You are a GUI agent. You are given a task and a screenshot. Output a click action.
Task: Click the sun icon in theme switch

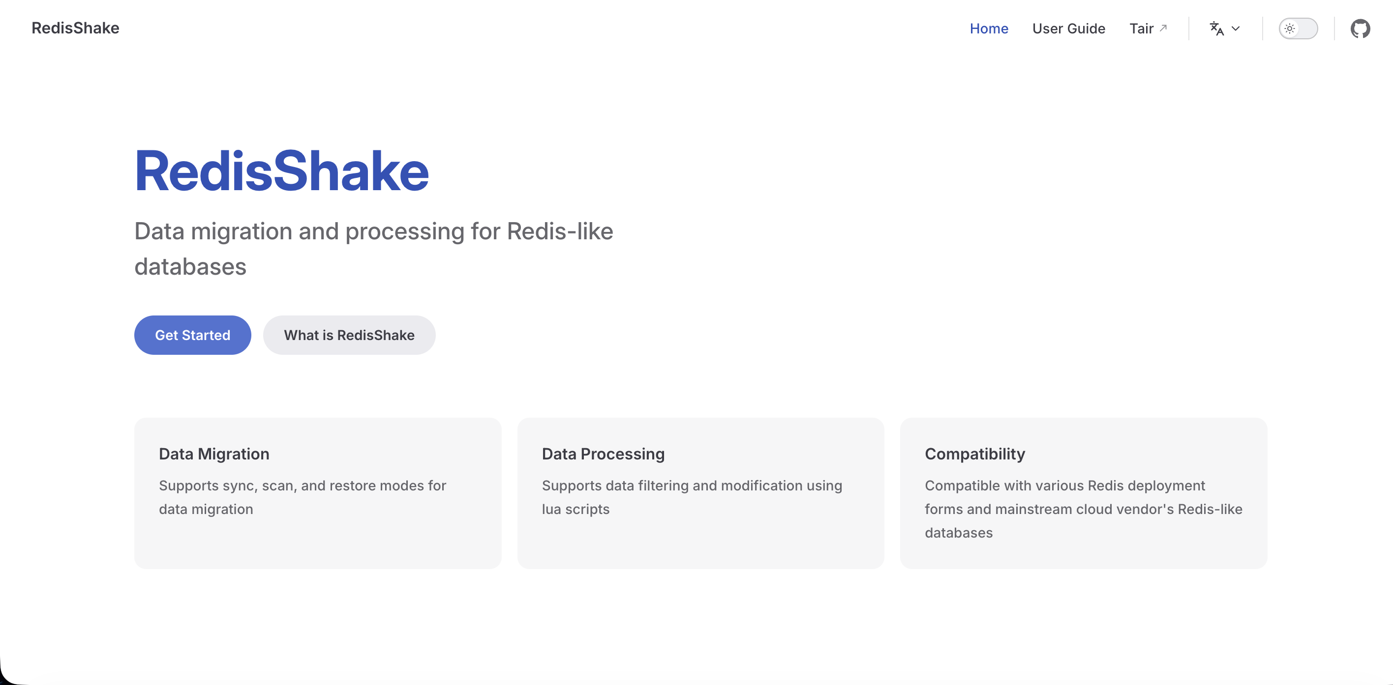click(1290, 29)
